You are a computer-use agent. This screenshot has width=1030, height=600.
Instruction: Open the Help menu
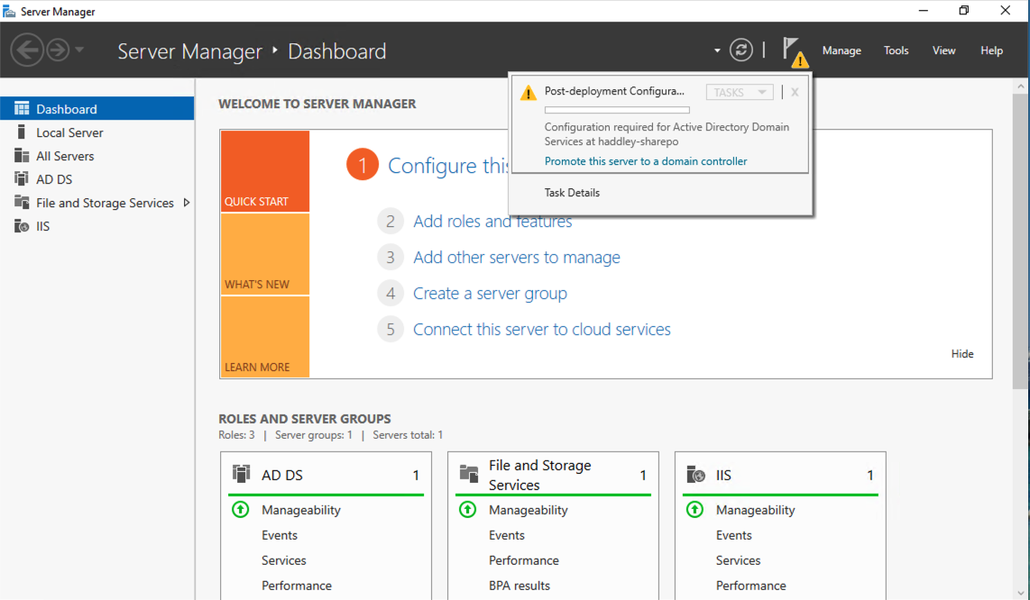[x=991, y=50]
